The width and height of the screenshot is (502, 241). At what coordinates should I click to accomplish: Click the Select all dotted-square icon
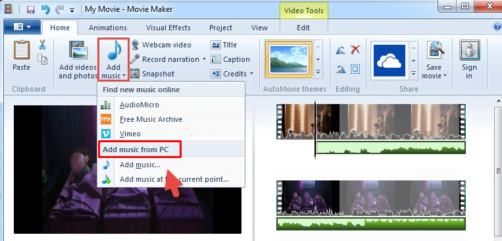coord(355,69)
